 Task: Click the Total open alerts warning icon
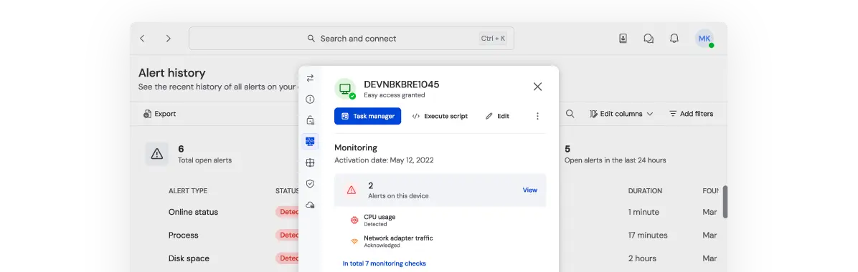click(x=157, y=154)
